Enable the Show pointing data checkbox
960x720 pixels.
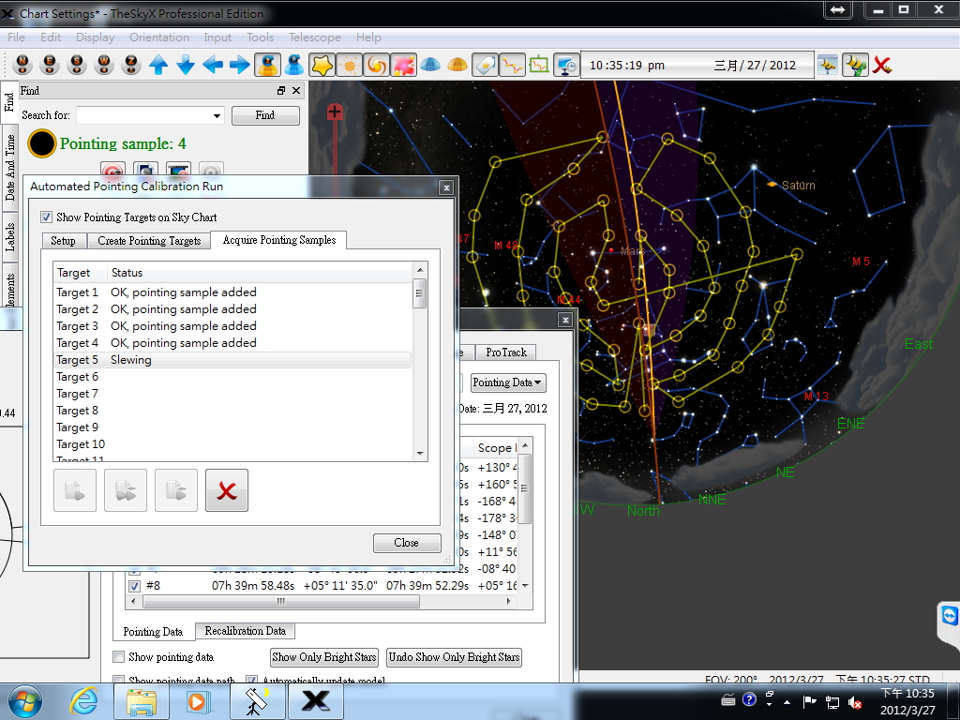[x=119, y=657]
